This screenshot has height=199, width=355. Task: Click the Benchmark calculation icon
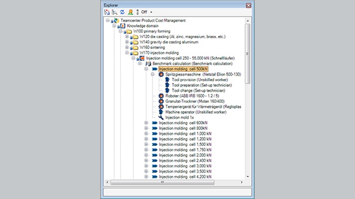(x=148, y=64)
